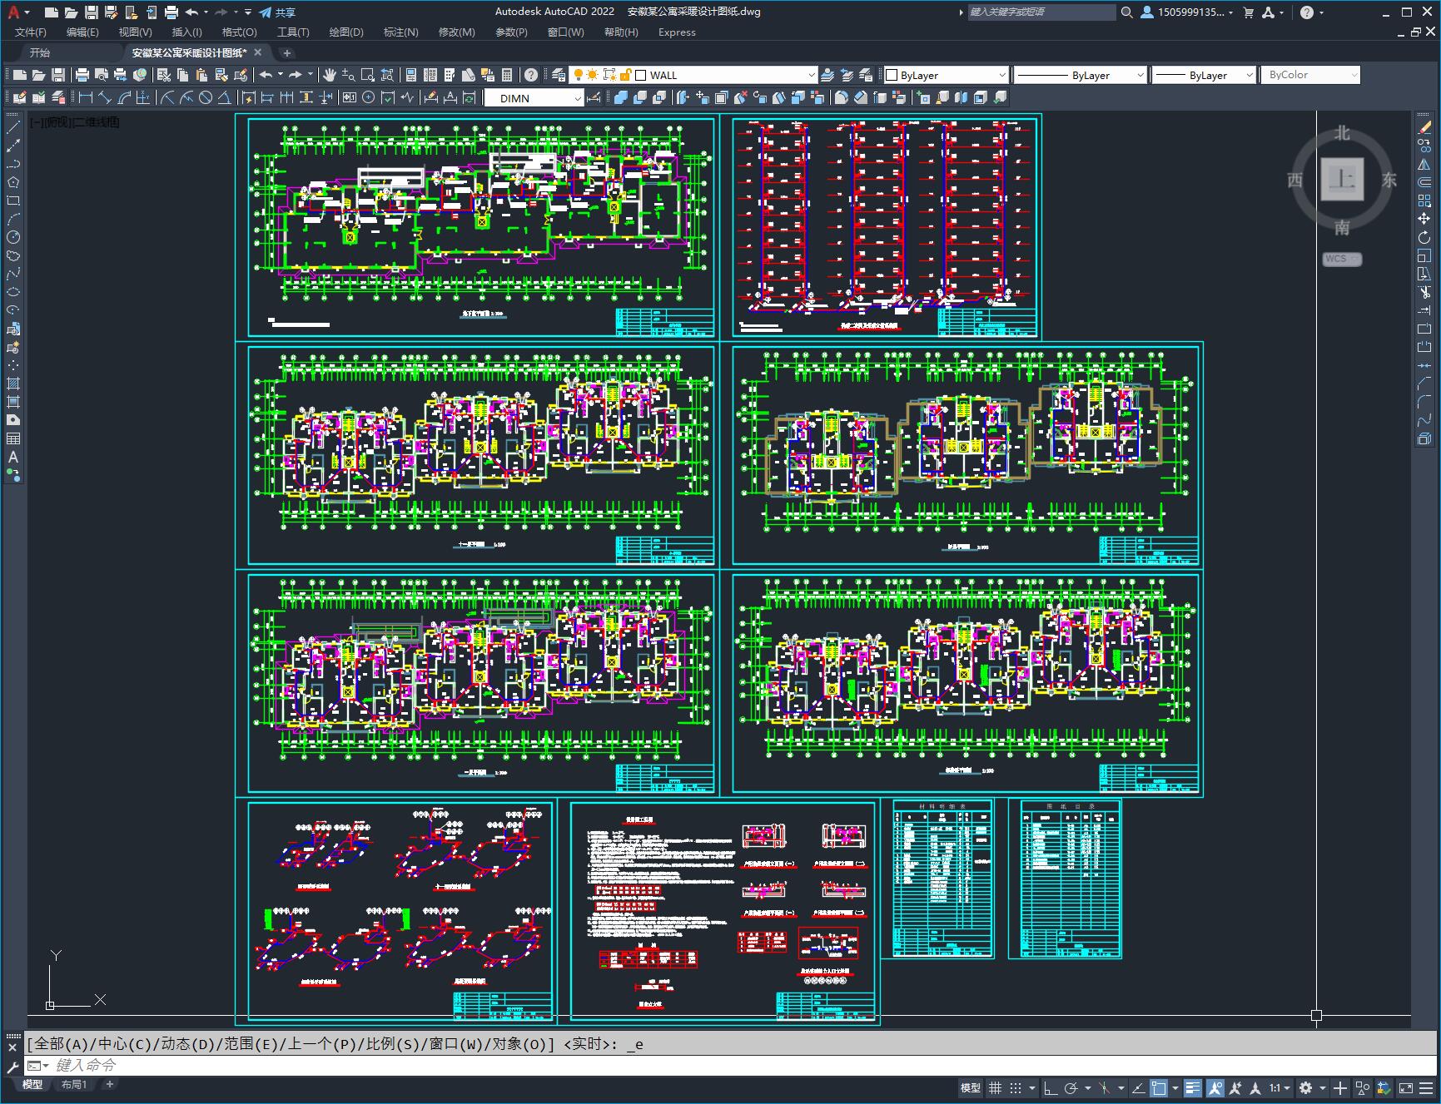
Task: Click the Save icon in quick access toolbar
Action: 92,12
